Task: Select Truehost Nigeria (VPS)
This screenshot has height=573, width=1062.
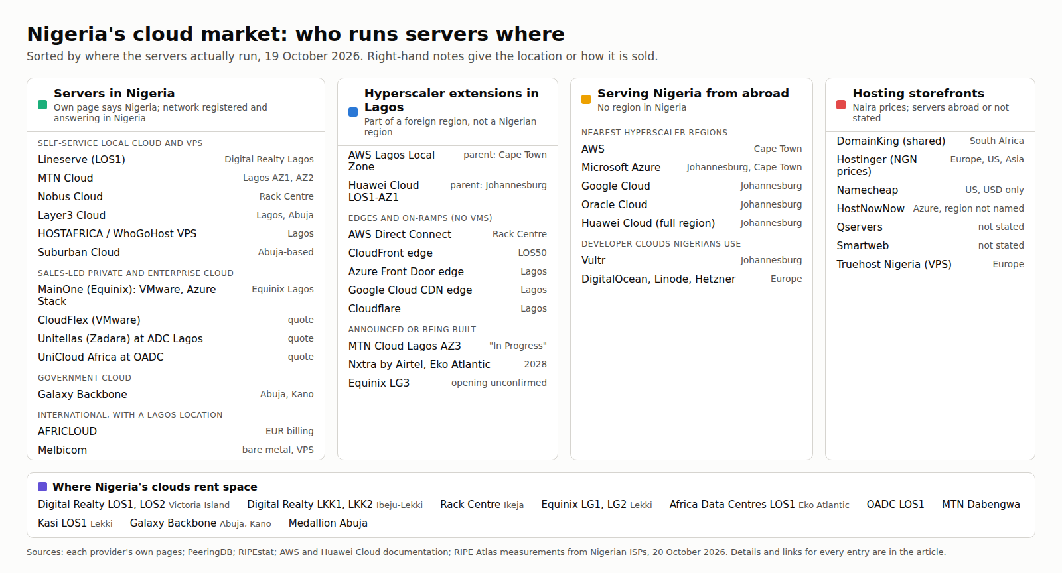Action: [930, 264]
